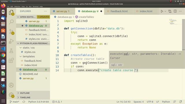Change indentation via Spaces: 4
Image resolution: width=185 pixels, height=104 pixels.
click(x=138, y=102)
